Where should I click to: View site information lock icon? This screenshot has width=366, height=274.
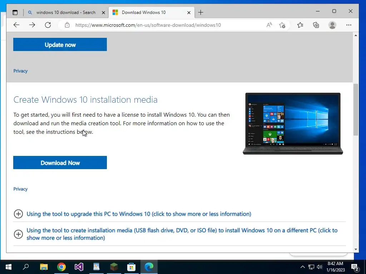(67, 25)
